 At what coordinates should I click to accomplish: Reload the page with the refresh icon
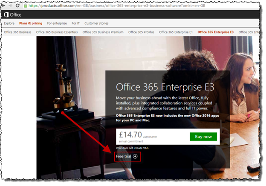pyautogui.click(x=17, y=6)
